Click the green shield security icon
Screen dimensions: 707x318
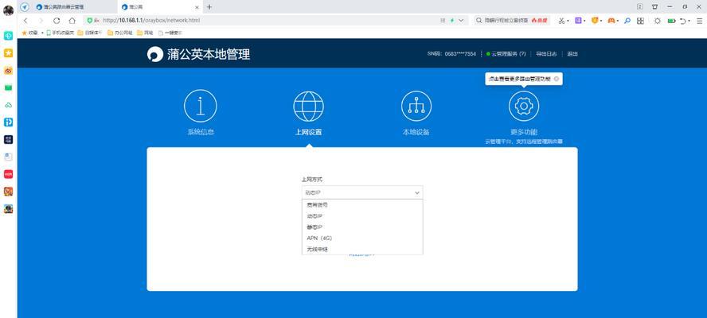pyautogui.click(x=90, y=21)
